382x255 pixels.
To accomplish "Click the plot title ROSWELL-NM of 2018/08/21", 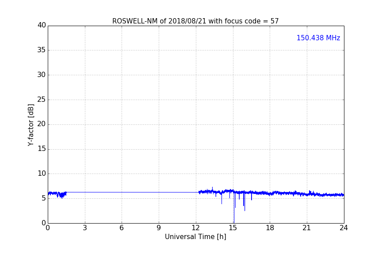I will 195,21.
